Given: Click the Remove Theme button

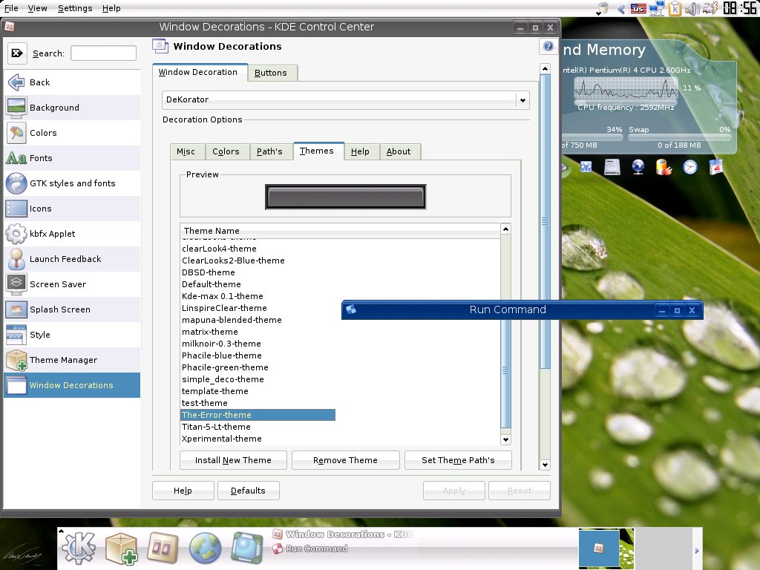Looking at the screenshot, I should pyautogui.click(x=346, y=460).
